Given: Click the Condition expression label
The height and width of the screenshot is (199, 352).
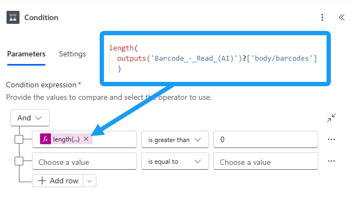Looking at the screenshot, I should tap(41, 85).
